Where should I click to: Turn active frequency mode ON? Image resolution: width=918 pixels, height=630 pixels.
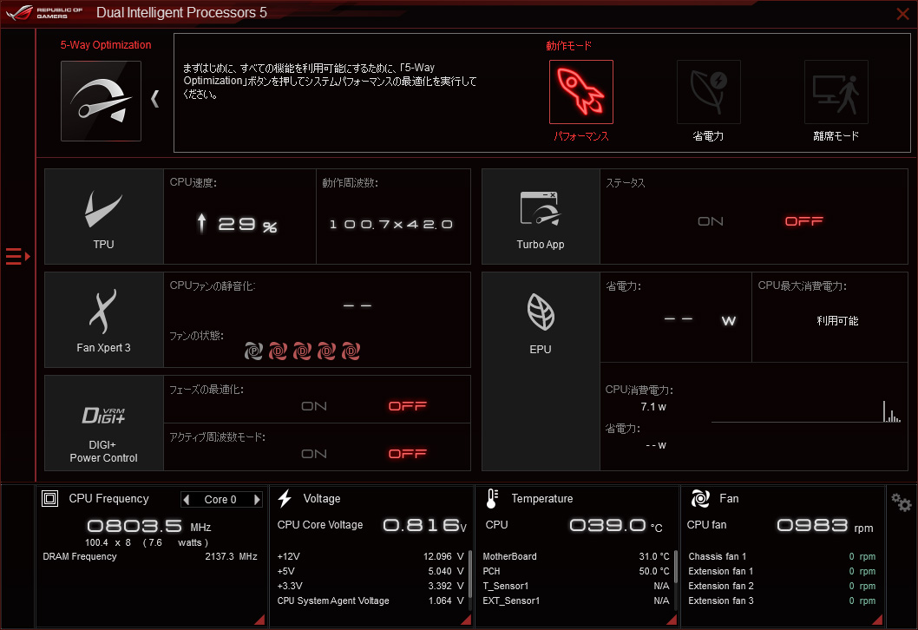coord(314,454)
